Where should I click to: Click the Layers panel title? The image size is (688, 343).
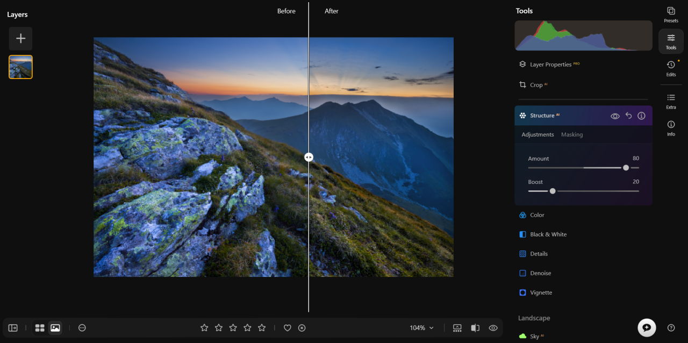[x=17, y=15]
